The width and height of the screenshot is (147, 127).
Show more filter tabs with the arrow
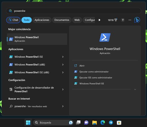pos(99,20)
